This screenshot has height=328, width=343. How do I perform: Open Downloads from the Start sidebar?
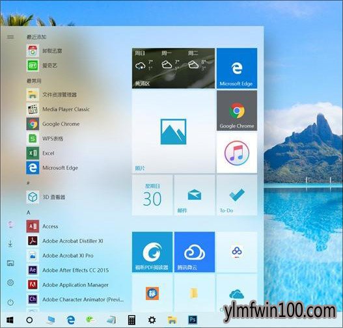[x=10, y=243]
